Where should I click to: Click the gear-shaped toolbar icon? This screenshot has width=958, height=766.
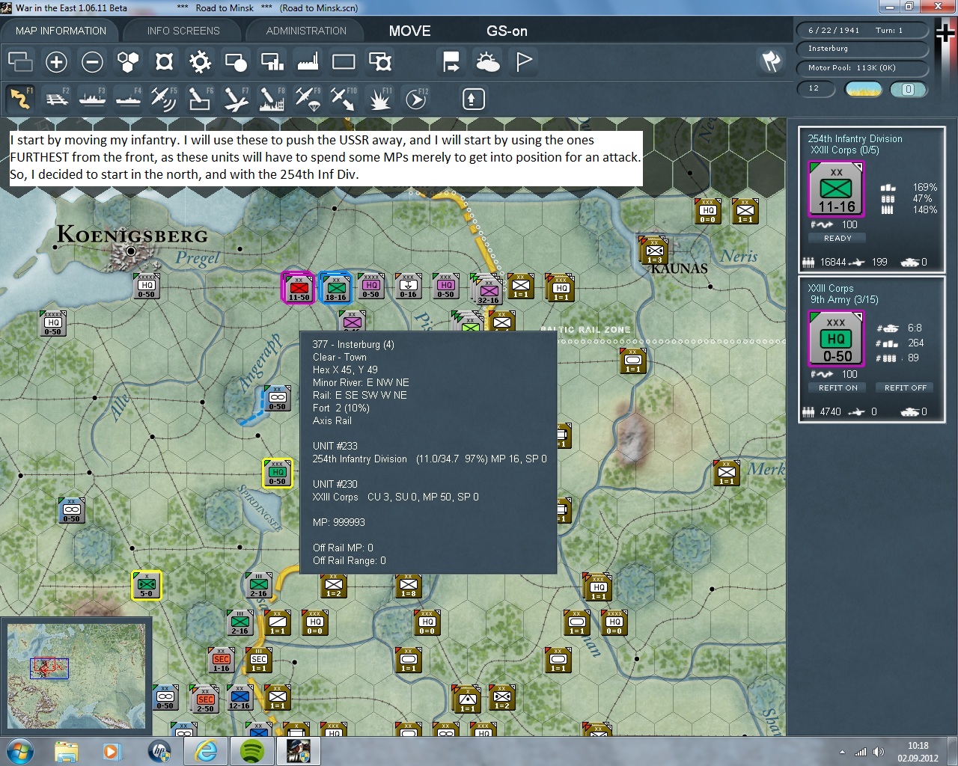point(200,61)
